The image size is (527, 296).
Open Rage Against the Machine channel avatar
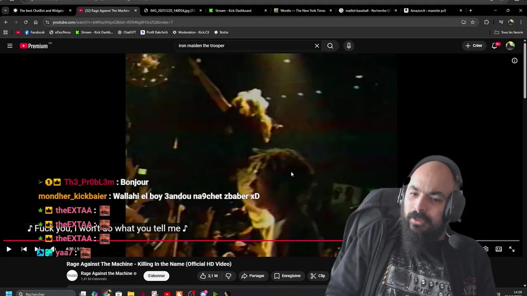pyautogui.click(x=72, y=276)
